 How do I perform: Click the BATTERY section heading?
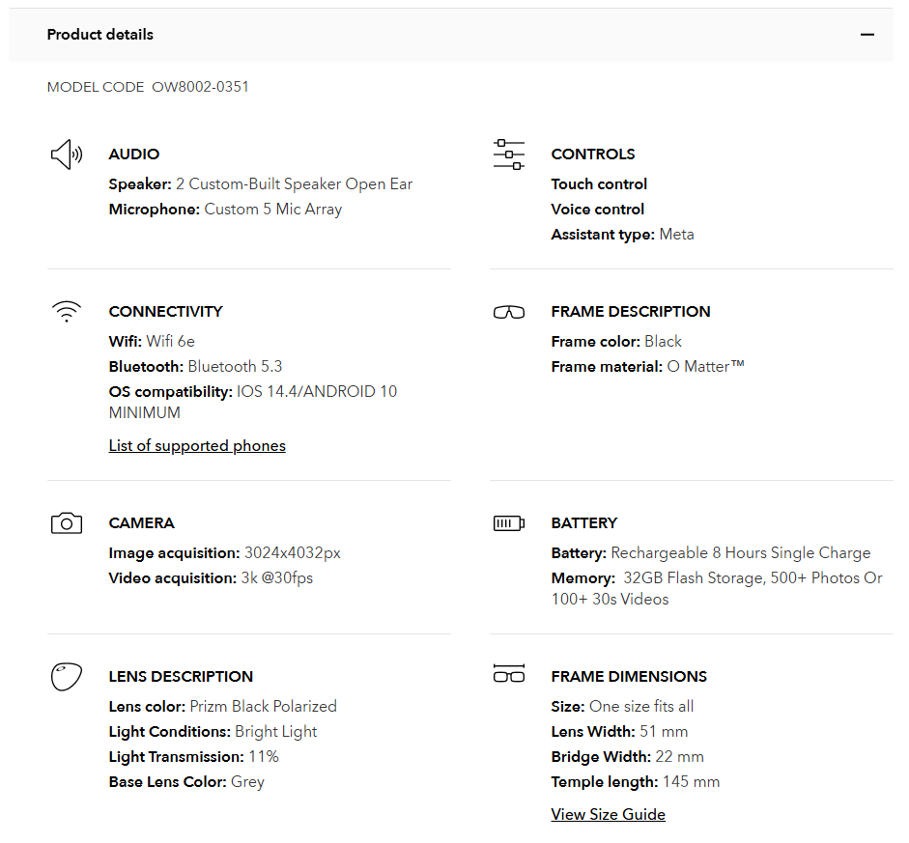point(583,523)
